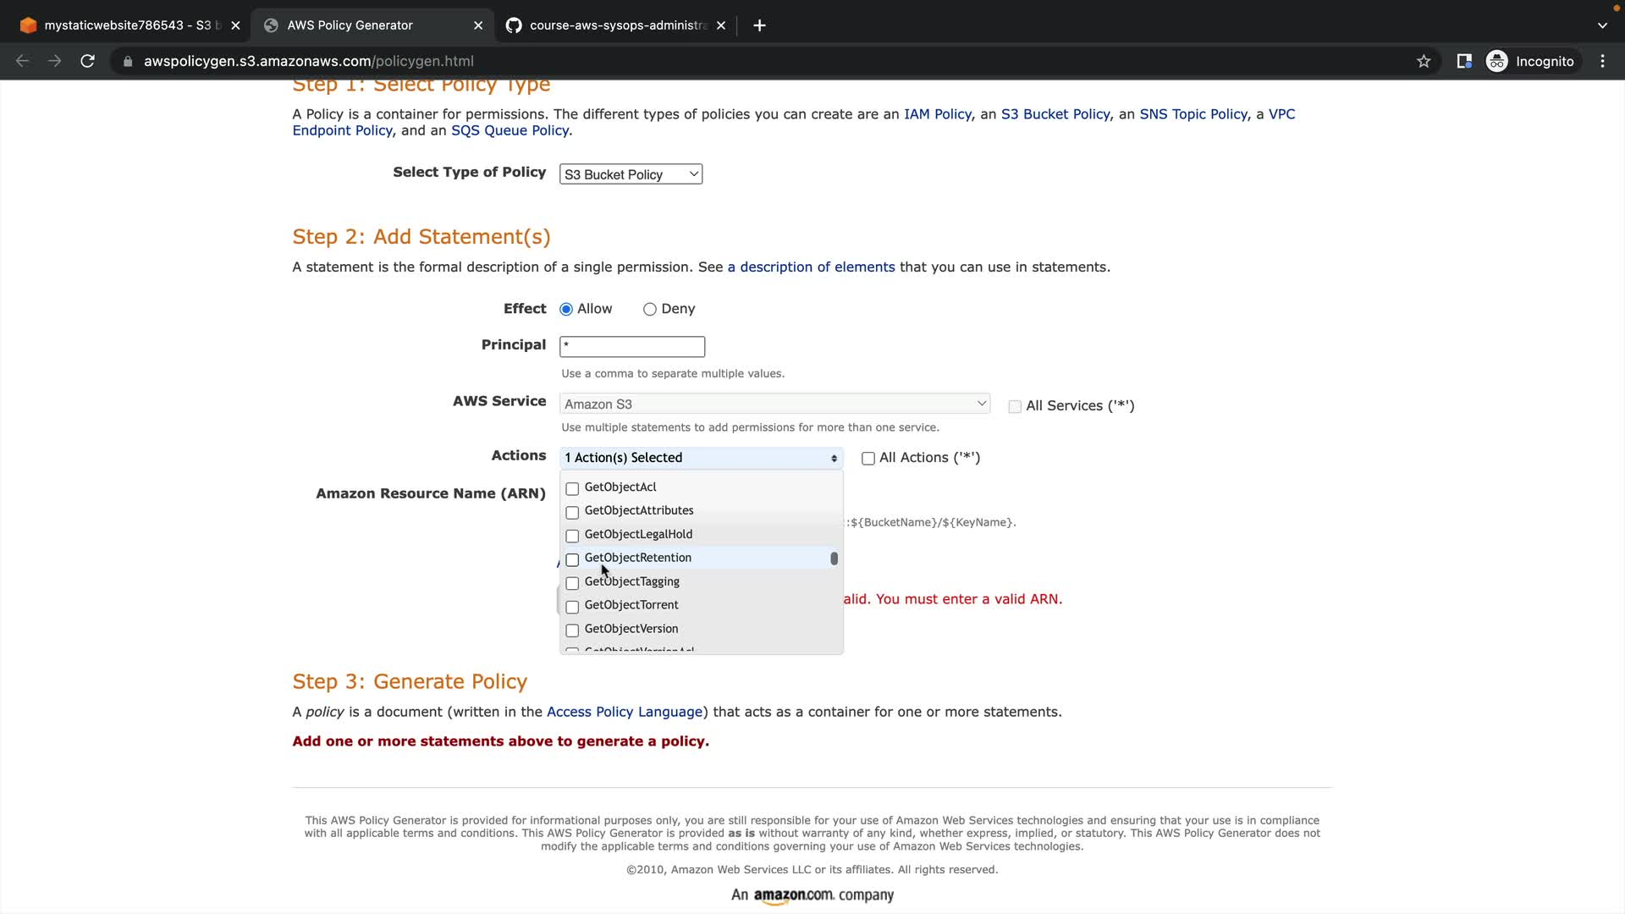Expand the AWS Service dropdown
Image resolution: width=1625 pixels, height=914 pixels.
pyautogui.click(x=774, y=405)
